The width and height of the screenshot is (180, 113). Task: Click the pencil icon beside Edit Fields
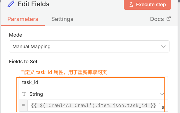pyautogui.click(x=12, y=4)
